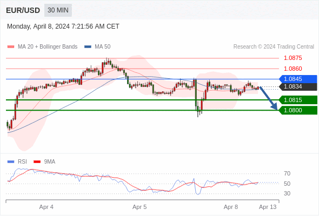Click the Apr 8 date axis label
319x216 pixels.
(231, 207)
